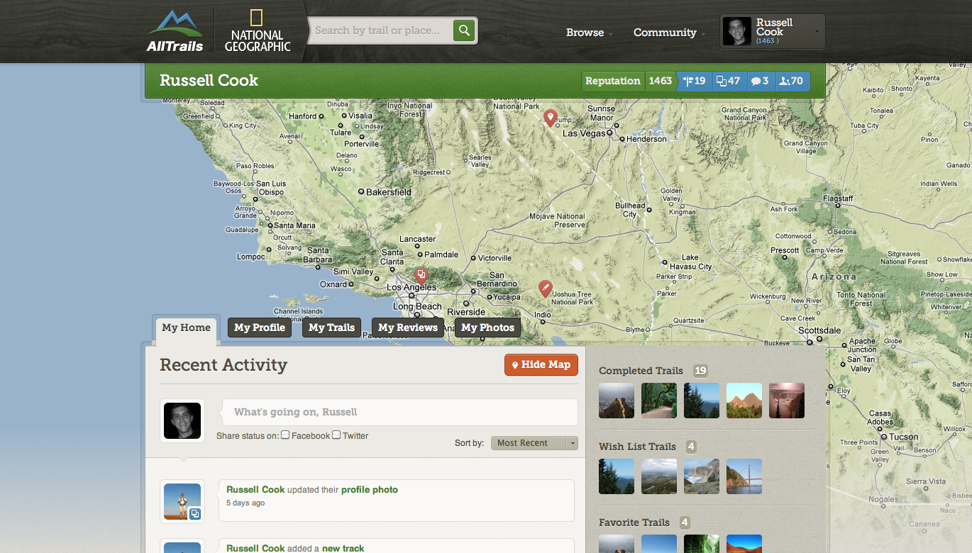This screenshot has width=972, height=553.
Task: Click the "What's going on, Russell" status box
Action: coord(400,412)
